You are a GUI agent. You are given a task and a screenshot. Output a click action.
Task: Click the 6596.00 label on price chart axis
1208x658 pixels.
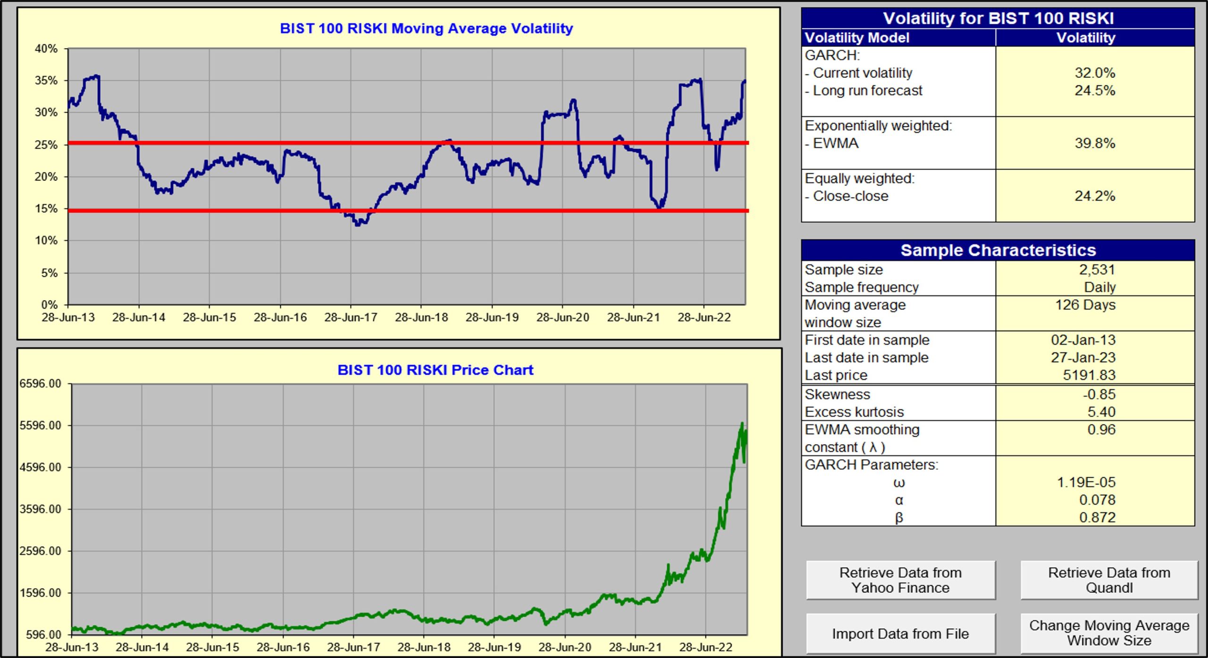[x=41, y=383]
